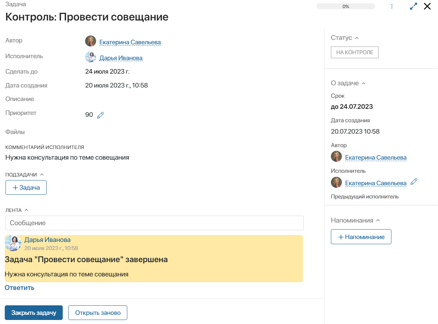Collapse the ПОДЗАДАЧИ section
Screen dimensions: 438x324
[41, 175]
